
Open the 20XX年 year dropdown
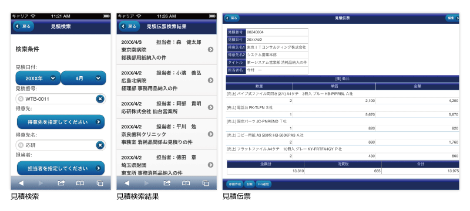pyautogui.click(x=38, y=78)
